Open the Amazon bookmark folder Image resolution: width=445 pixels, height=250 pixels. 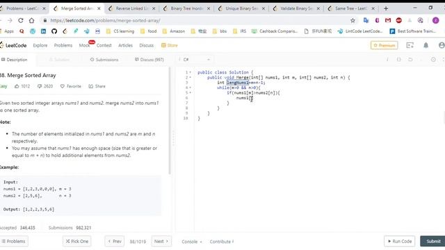click(174, 31)
